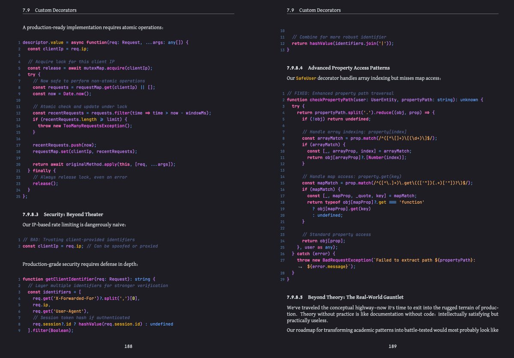
Task: Click the line '} finally {'
Action: click(x=42, y=171)
